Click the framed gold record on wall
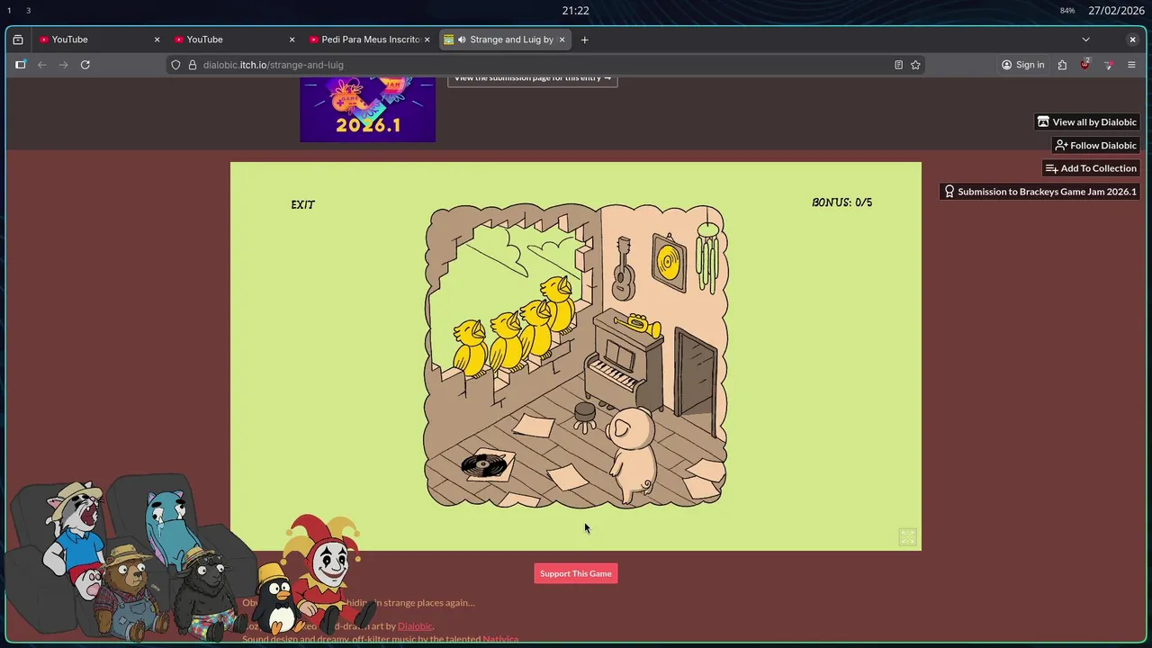 click(x=669, y=263)
